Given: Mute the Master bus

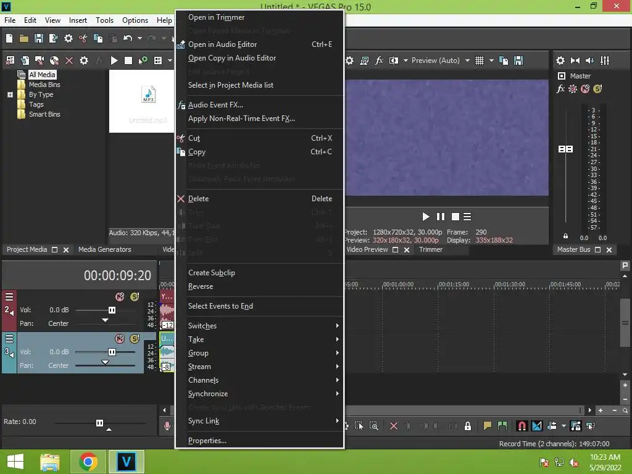Looking at the screenshot, I should pyautogui.click(x=585, y=89).
